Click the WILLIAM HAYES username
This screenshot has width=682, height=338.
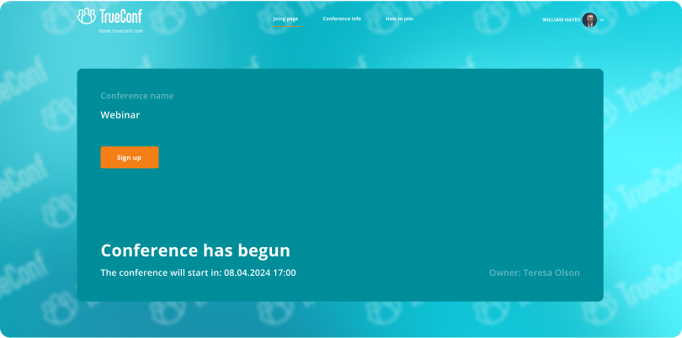[x=561, y=19]
